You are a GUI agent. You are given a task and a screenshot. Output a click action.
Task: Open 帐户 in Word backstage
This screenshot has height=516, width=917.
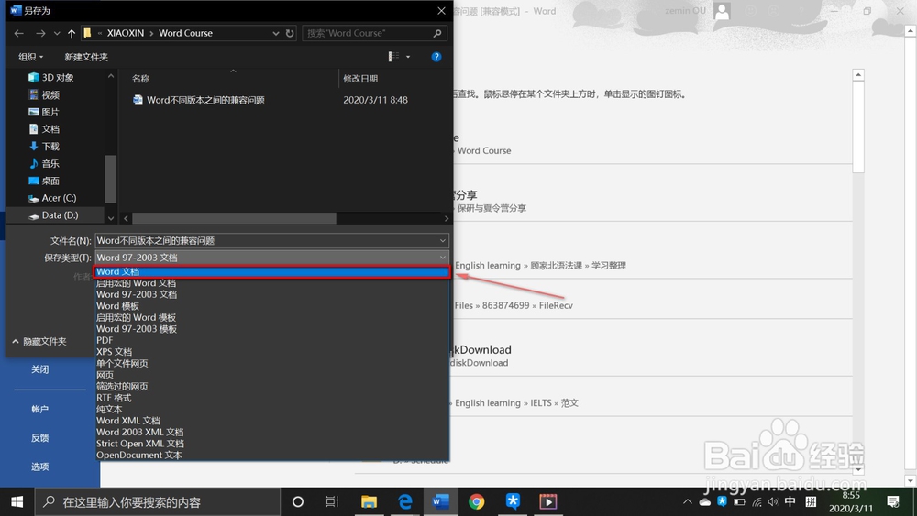pos(39,409)
